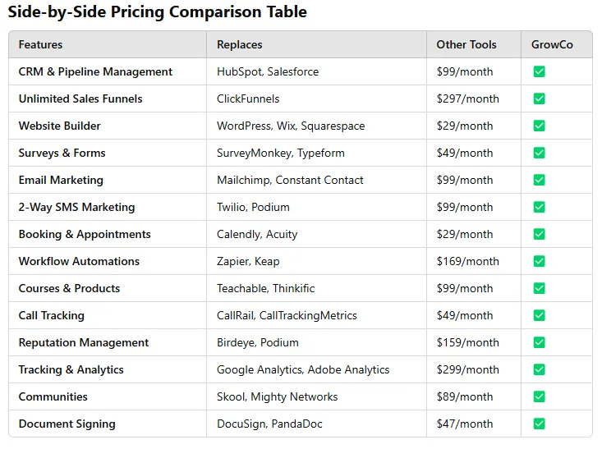This screenshot has height=449, width=602.
Task: Click the green checkmark for Call Tracking
Action: [x=539, y=315]
